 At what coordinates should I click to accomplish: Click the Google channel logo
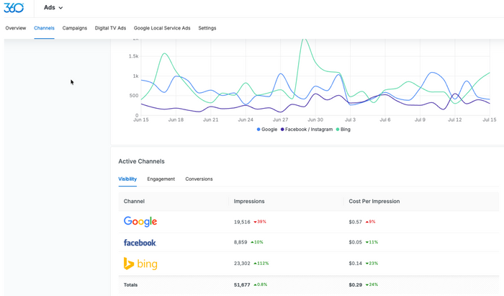(x=140, y=221)
